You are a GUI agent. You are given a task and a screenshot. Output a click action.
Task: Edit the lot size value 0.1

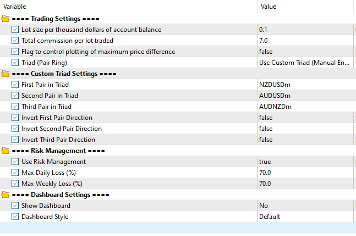(304, 29)
